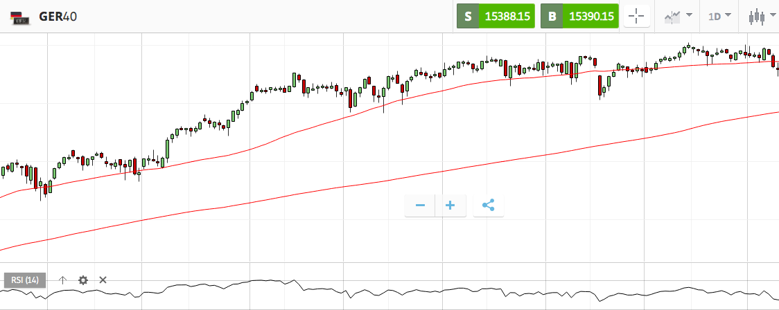Toggle the crosshair cursor tool
779x310 pixels.
click(637, 17)
